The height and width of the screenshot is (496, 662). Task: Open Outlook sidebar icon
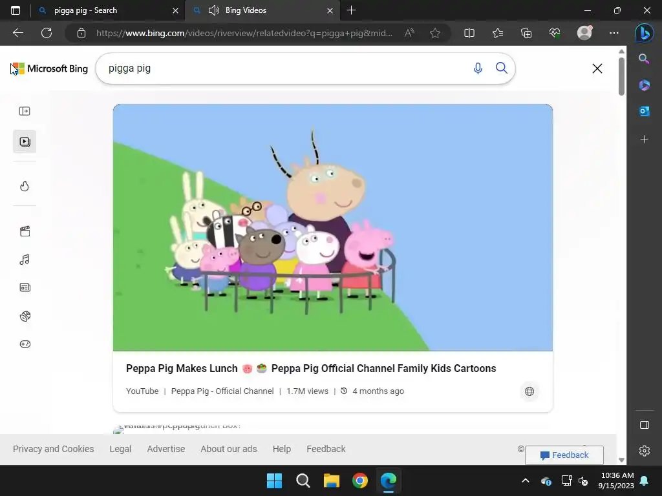pyautogui.click(x=644, y=111)
